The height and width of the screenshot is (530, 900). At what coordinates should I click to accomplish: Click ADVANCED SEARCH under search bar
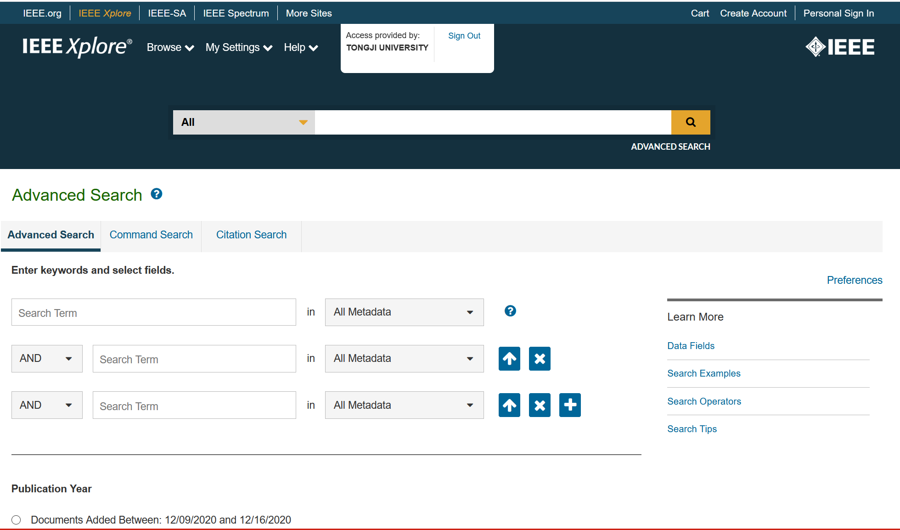(x=670, y=147)
